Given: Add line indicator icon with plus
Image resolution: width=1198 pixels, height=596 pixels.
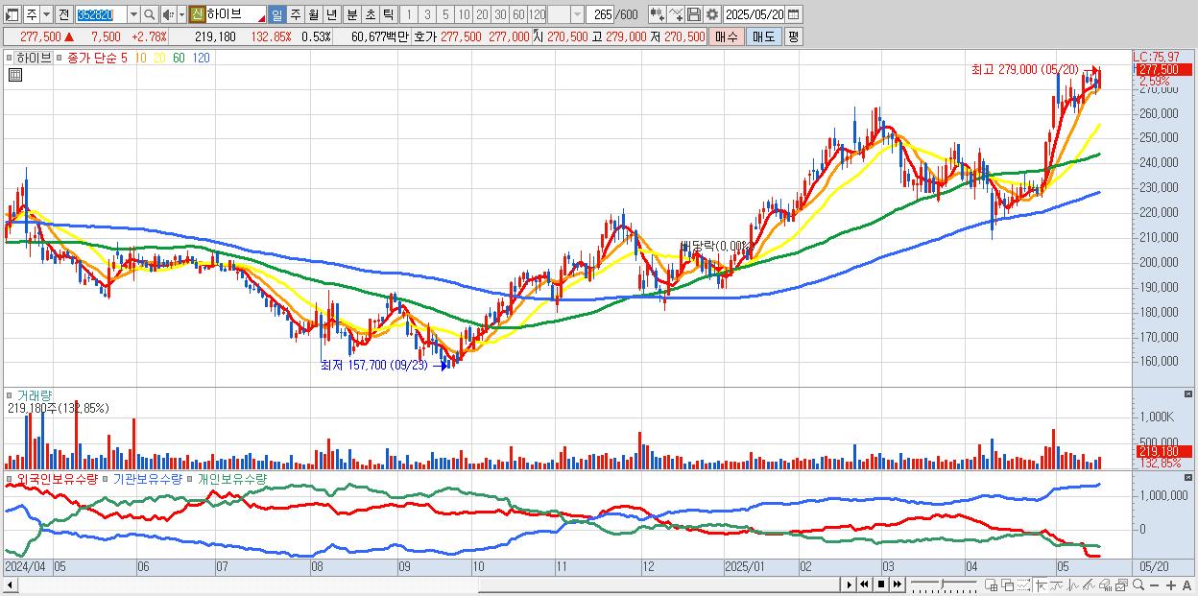Looking at the screenshot, I should (675, 14).
